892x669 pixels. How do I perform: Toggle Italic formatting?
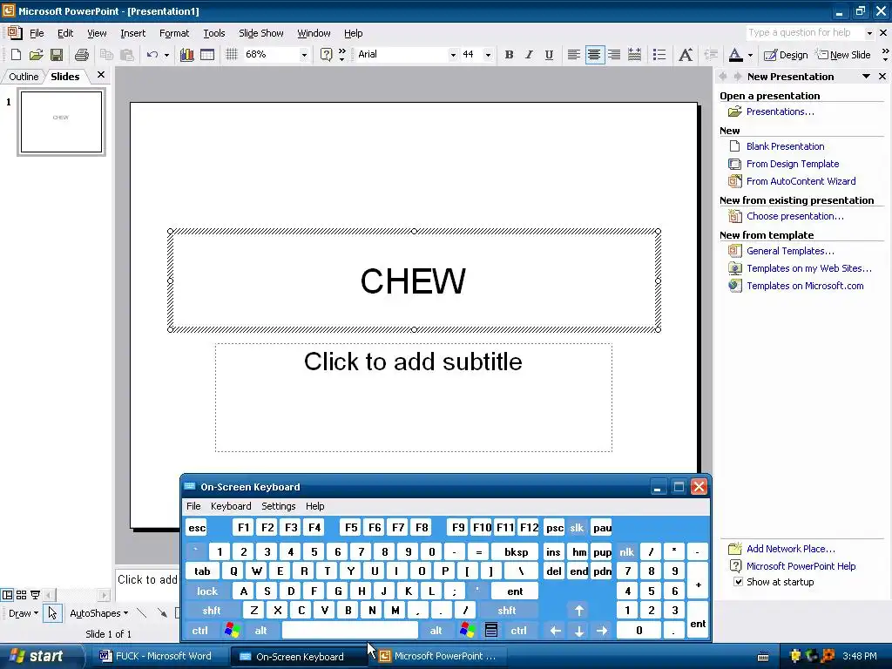[529, 55]
